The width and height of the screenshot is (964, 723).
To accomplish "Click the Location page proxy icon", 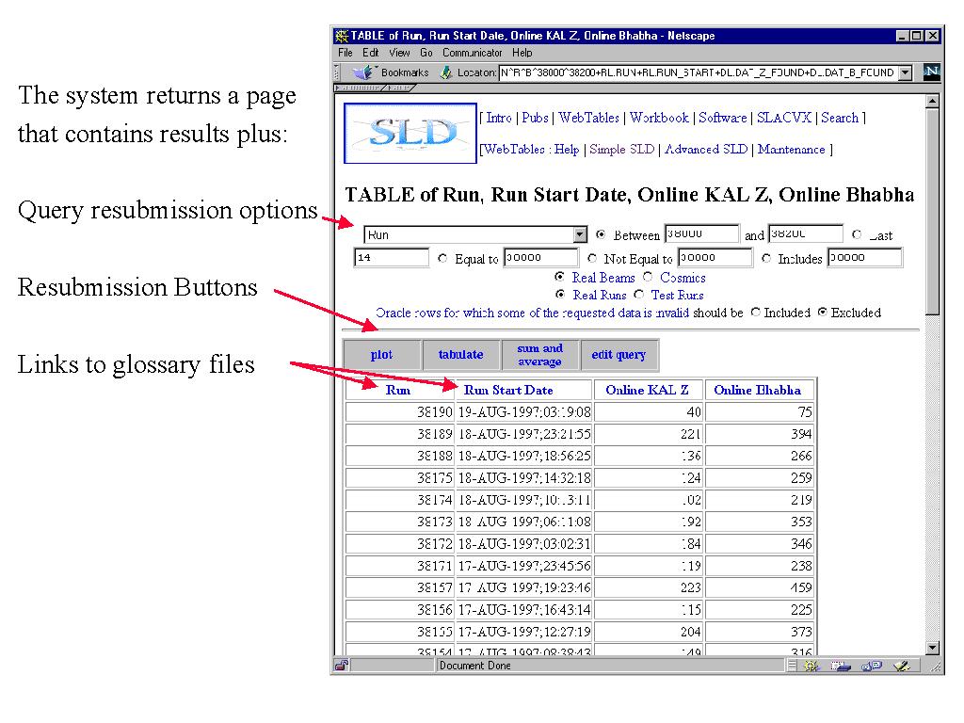I will pos(446,72).
